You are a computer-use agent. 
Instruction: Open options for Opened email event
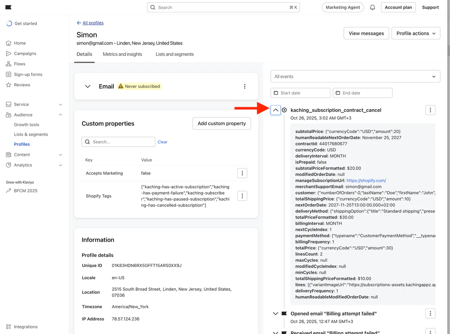click(x=430, y=313)
